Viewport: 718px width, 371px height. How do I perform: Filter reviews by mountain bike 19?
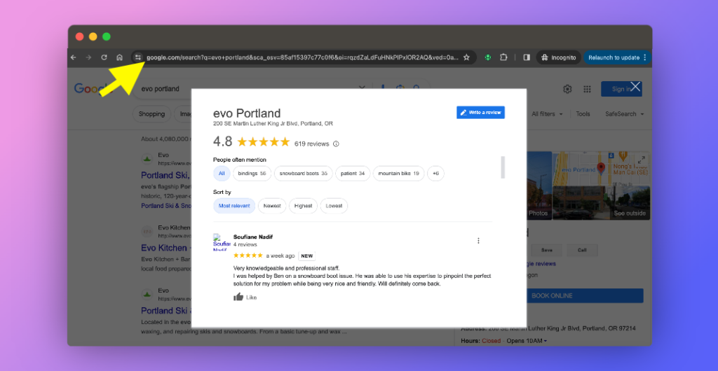tap(398, 174)
